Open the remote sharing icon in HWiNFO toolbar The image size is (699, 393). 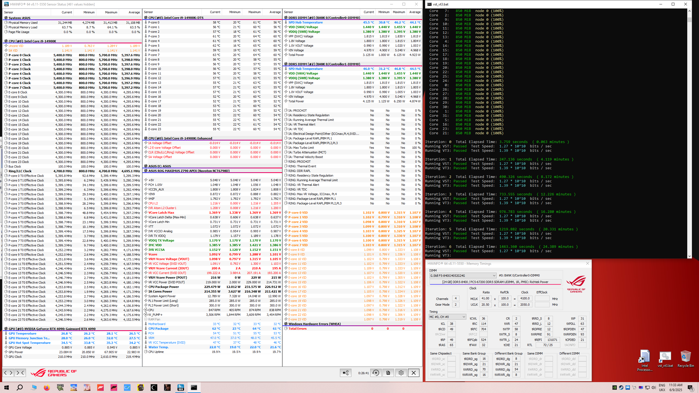345,373
